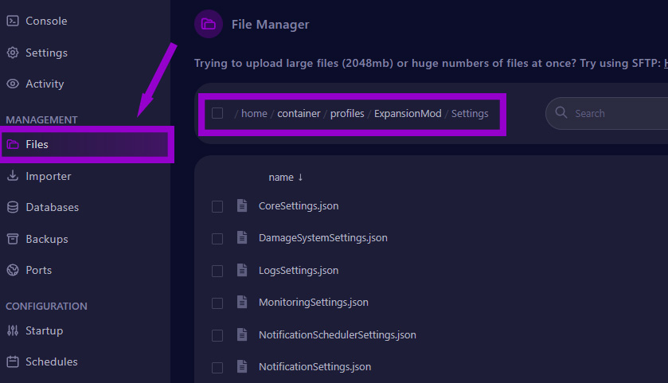Open Activity via the eye icon
668x383 pixels.
(x=12, y=84)
